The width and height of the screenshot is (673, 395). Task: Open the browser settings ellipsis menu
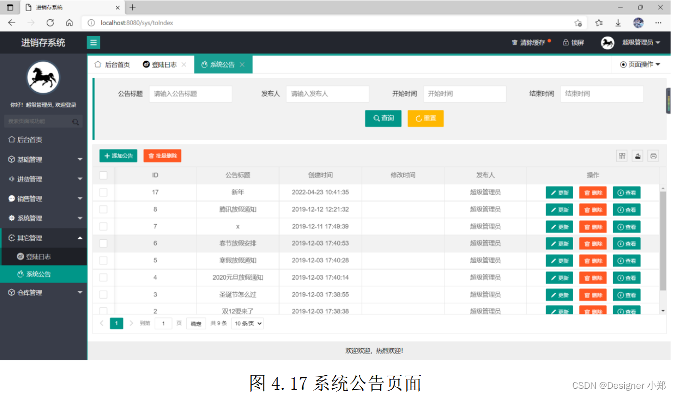tap(658, 23)
